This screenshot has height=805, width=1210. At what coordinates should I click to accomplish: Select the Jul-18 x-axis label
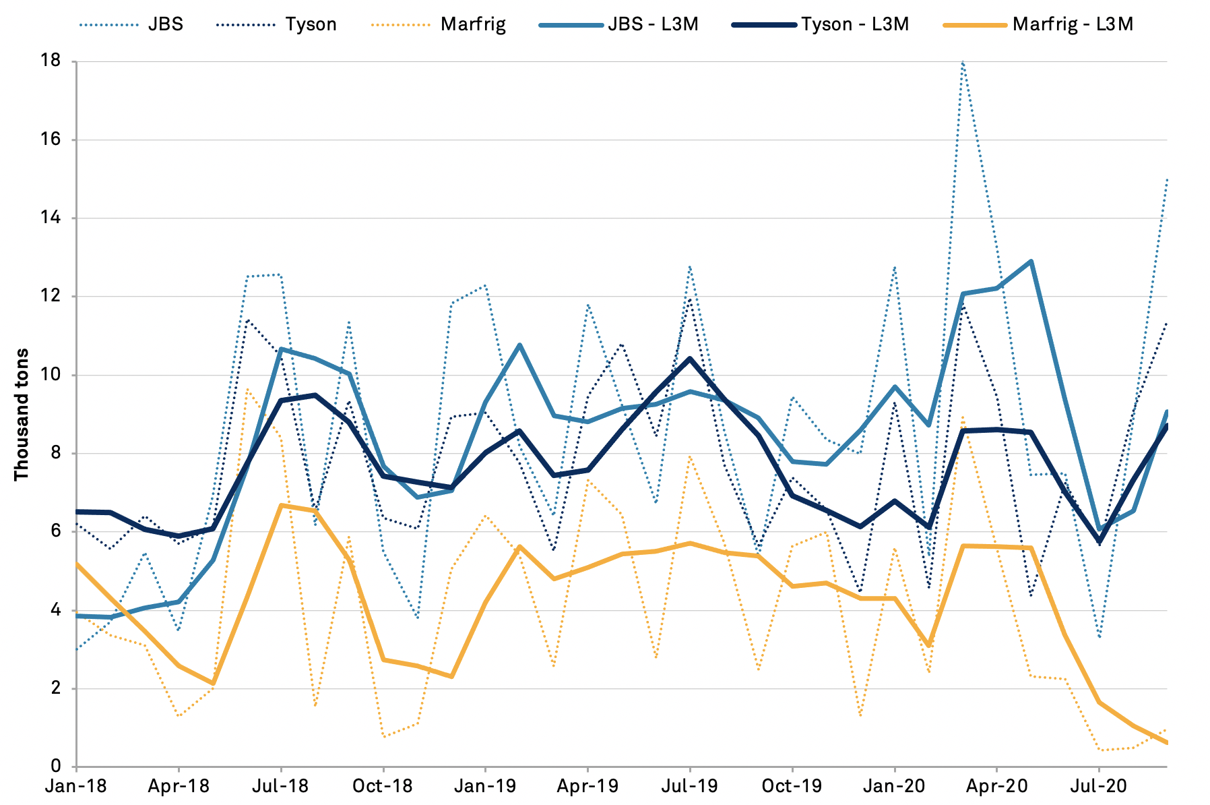[281, 786]
